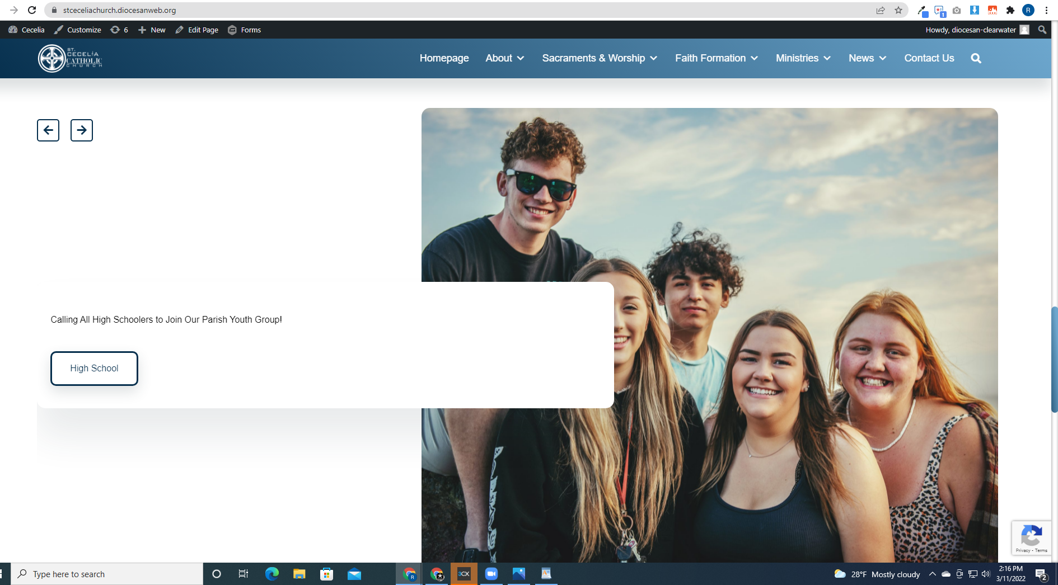1058x585 pixels.
Task: Go to the Homepage menu item
Action: [x=444, y=58]
